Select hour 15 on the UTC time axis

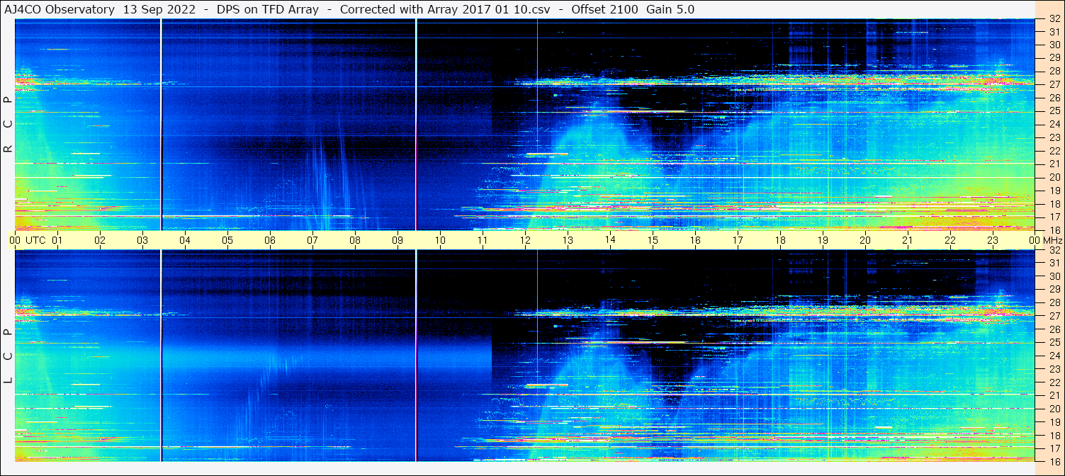point(653,240)
